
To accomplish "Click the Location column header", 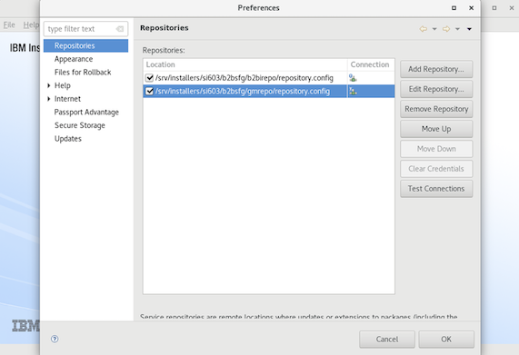I will click(x=245, y=64).
